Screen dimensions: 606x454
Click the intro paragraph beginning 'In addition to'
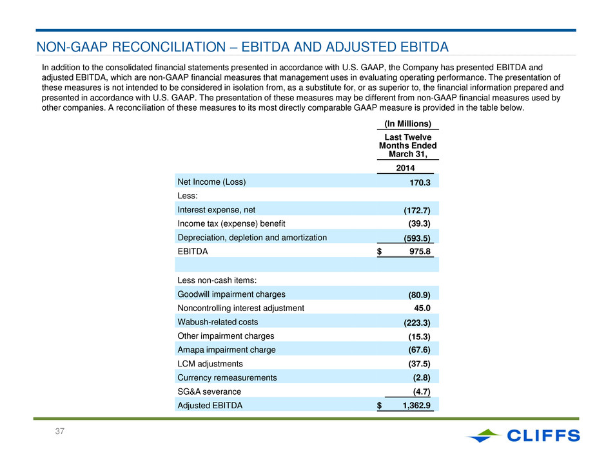(x=302, y=88)
